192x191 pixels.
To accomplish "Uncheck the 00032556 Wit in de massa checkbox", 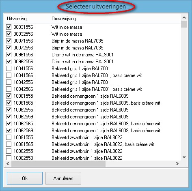I will (x=9, y=34).
